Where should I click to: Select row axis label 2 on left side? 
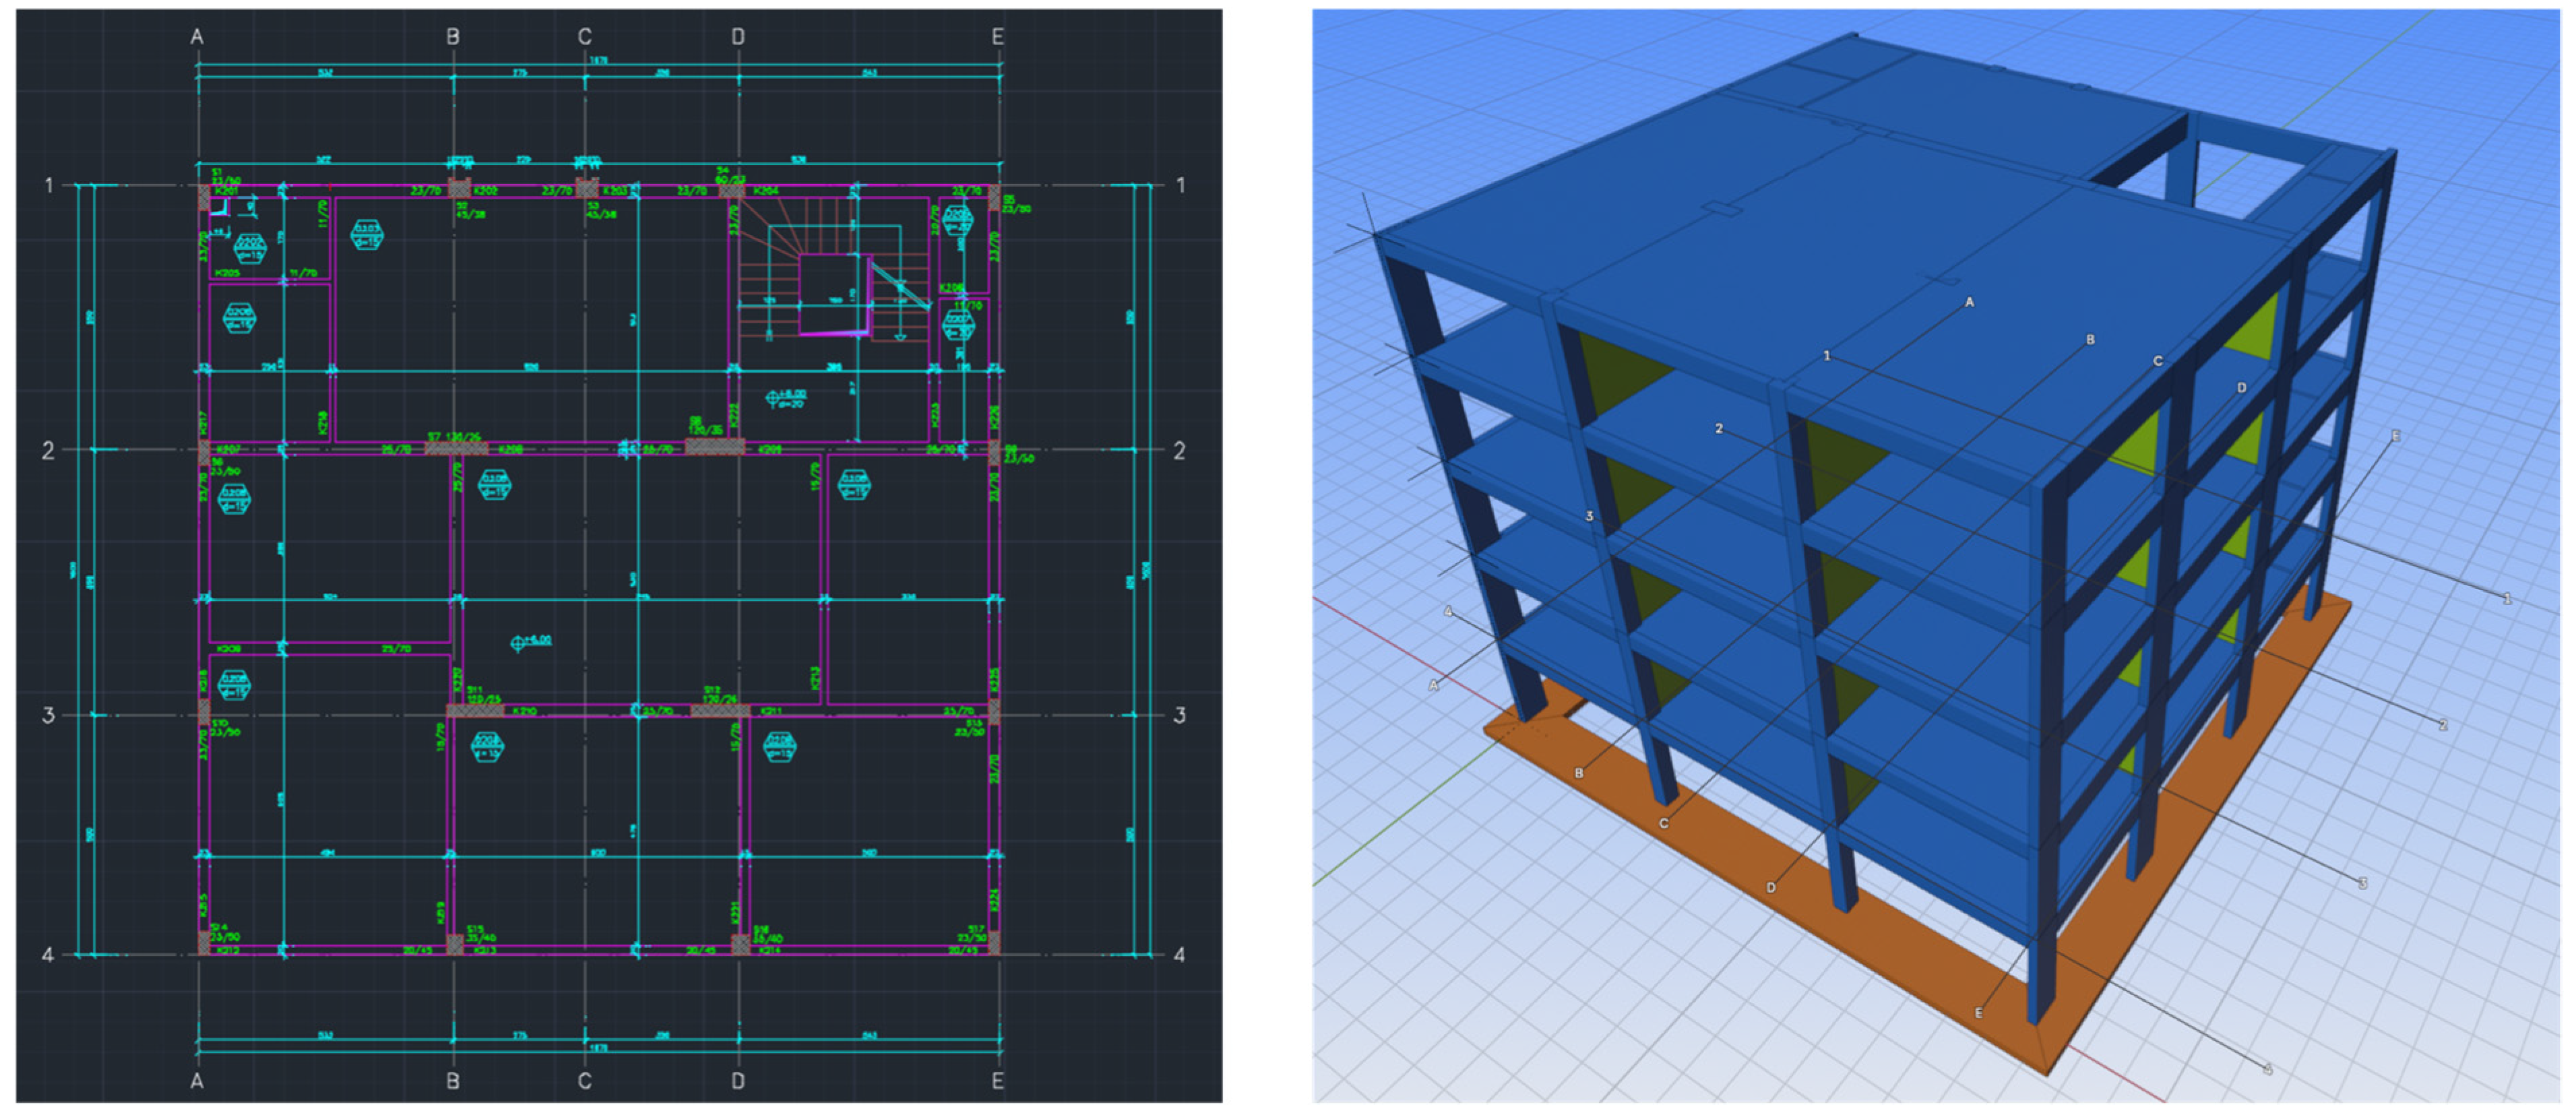click(48, 451)
